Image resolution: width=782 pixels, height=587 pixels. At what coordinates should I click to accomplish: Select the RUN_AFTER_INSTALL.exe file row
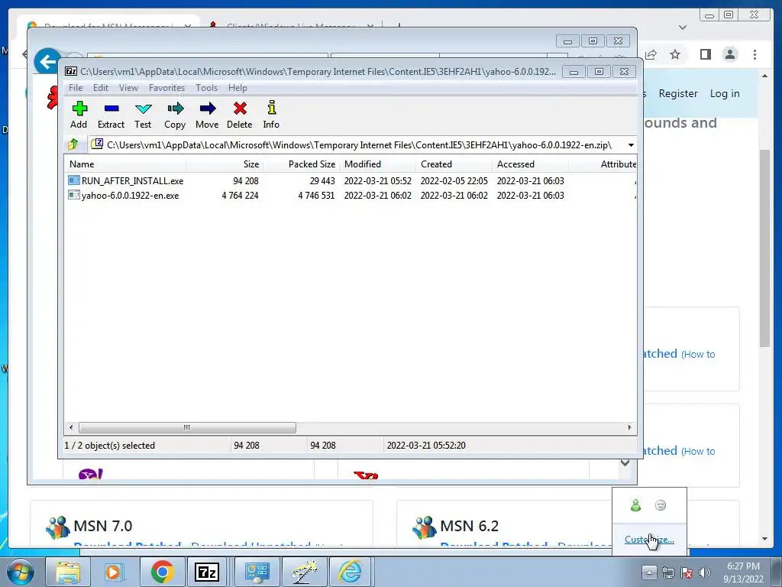(x=351, y=180)
